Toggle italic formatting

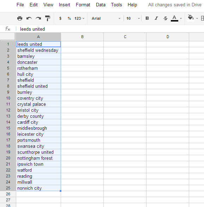(x=156, y=18)
